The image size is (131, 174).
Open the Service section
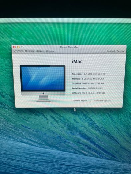coord(121,51)
